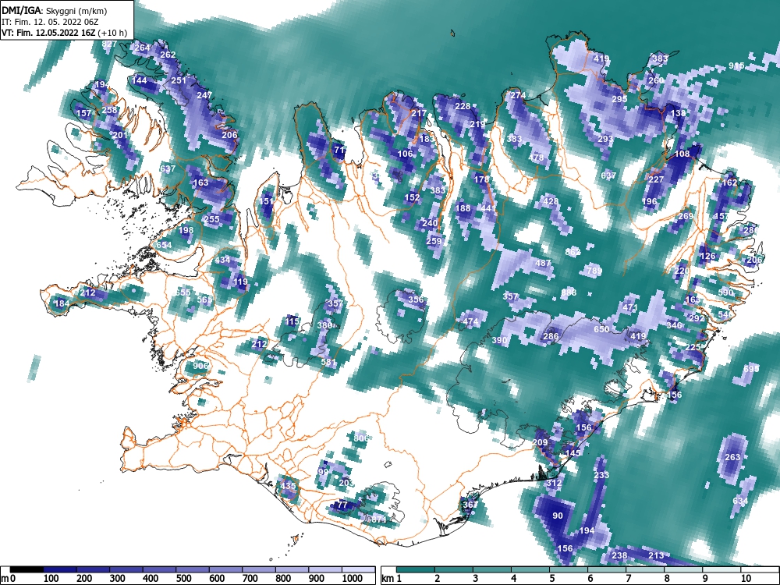Click the visibility value '106'
This screenshot has height=585, width=780.
tap(406, 154)
